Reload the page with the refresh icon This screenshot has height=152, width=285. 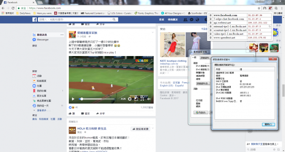coord(13,8)
